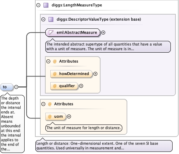Collapse the Attributes group containing howDetermined
This screenshot has height=154, width=179.
[48, 61]
